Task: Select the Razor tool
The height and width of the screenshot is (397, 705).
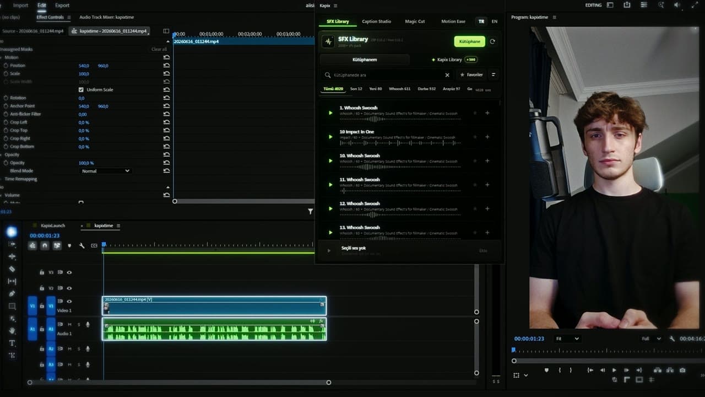Action: (12, 269)
